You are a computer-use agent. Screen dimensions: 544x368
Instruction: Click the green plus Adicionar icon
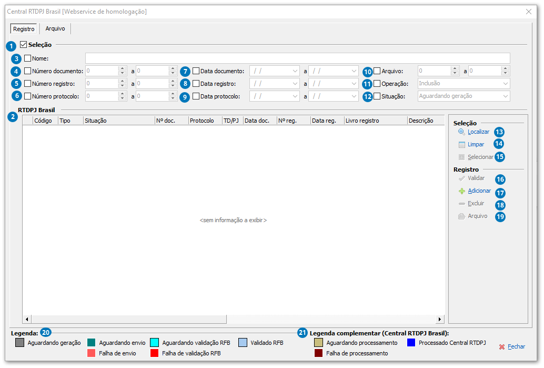pyautogui.click(x=462, y=191)
